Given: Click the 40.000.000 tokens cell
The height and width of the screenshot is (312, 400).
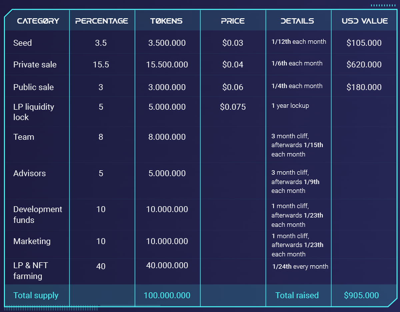Looking at the screenshot, I should coord(167,266).
